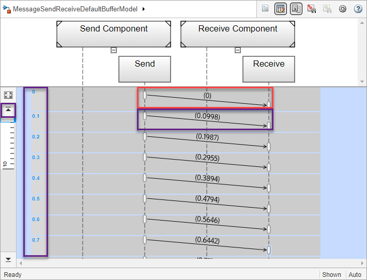This screenshot has width=367, height=280.
Task: Click the model icon beside MessageSendReceiveDefaultBufferModel
Action: (7, 9)
